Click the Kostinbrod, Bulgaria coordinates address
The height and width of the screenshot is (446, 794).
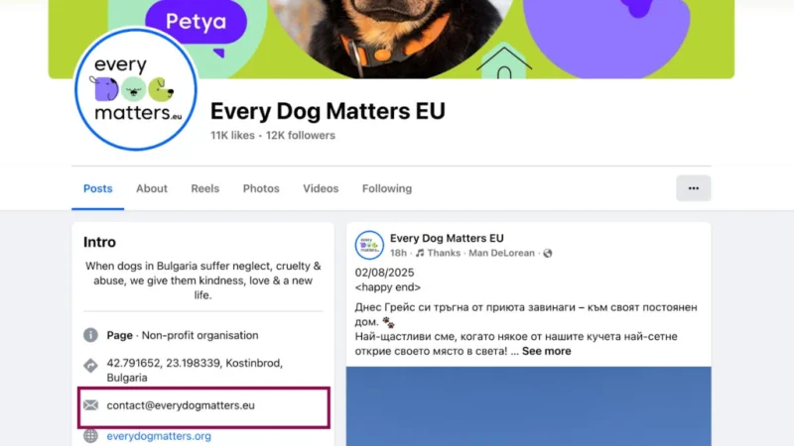(x=195, y=370)
